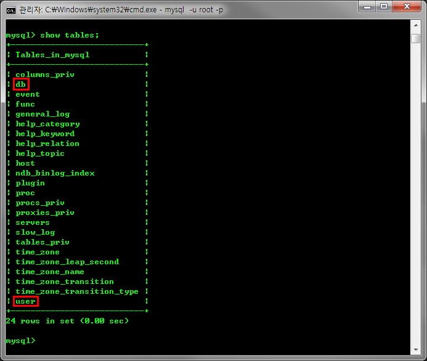Click the scrollbar up arrow

pyautogui.click(x=416, y=25)
